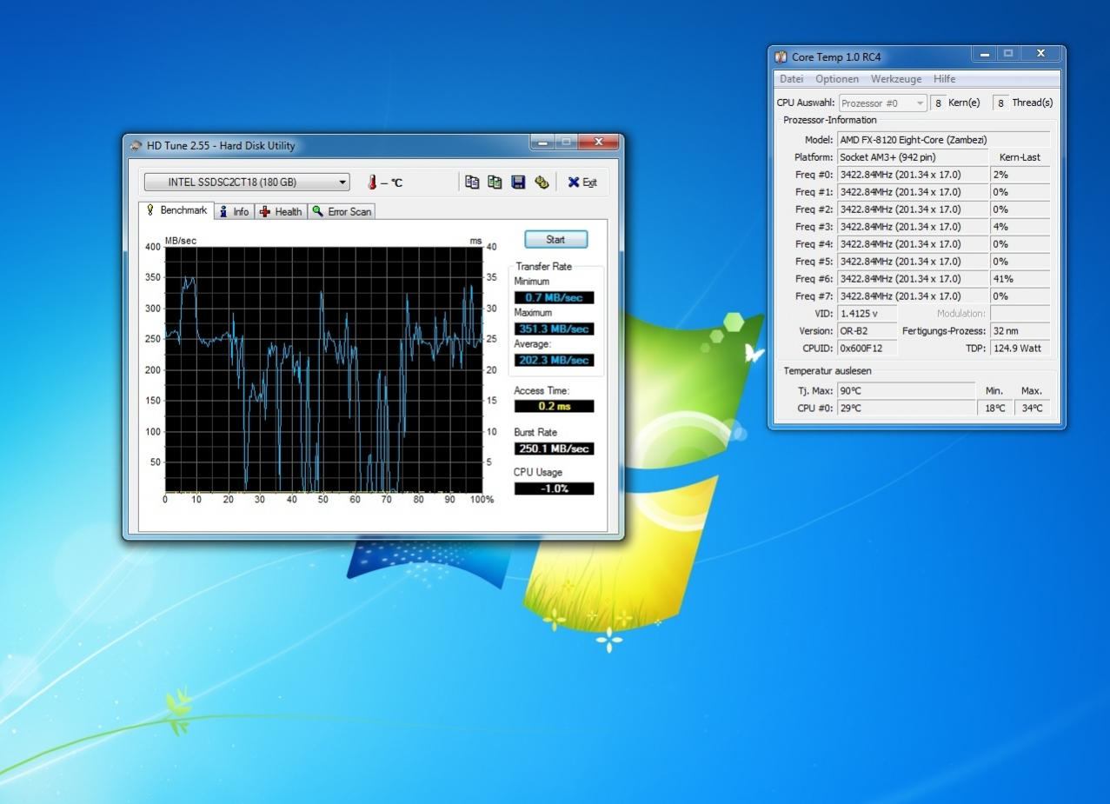This screenshot has width=1110, height=804.
Task: Click the Exit button in HD Tune toolbar
Action: (582, 183)
